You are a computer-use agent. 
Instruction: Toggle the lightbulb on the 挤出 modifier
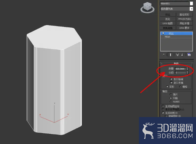pyautogui.click(x=163, y=33)
